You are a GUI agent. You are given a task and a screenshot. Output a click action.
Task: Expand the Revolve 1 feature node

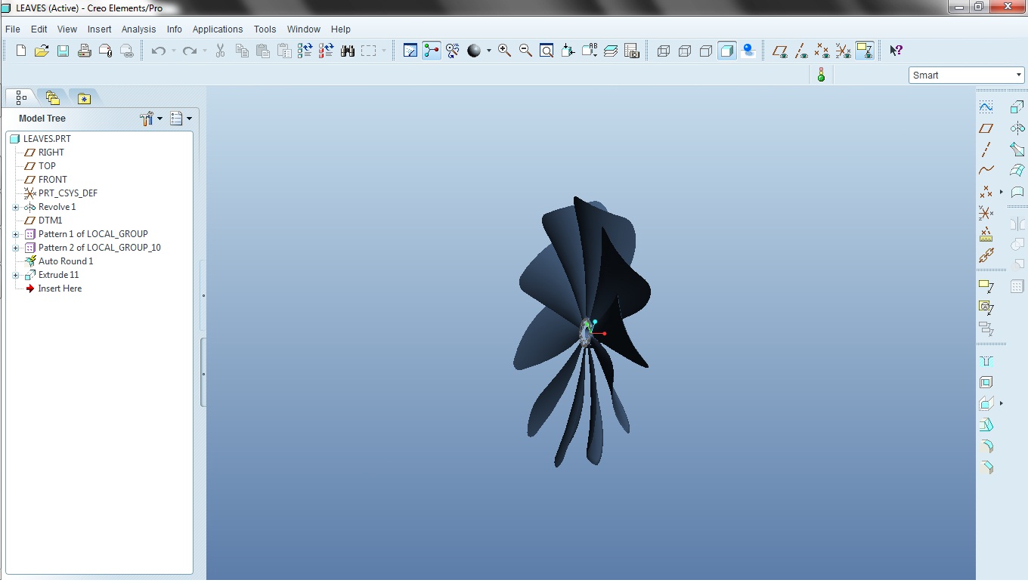[x=15, y=207]
